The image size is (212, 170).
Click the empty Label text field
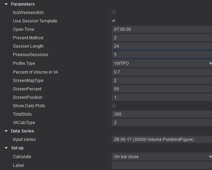(162, 165)
